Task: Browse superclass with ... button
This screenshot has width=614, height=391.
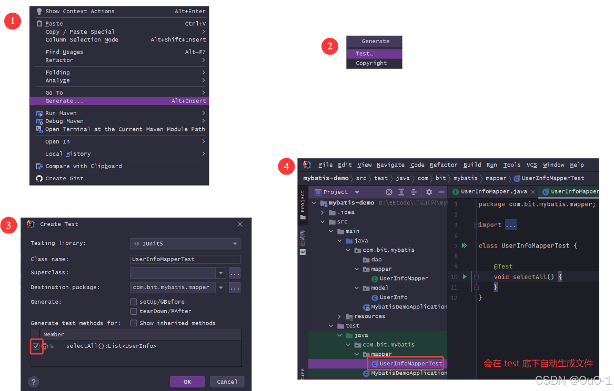Action: 235,273
